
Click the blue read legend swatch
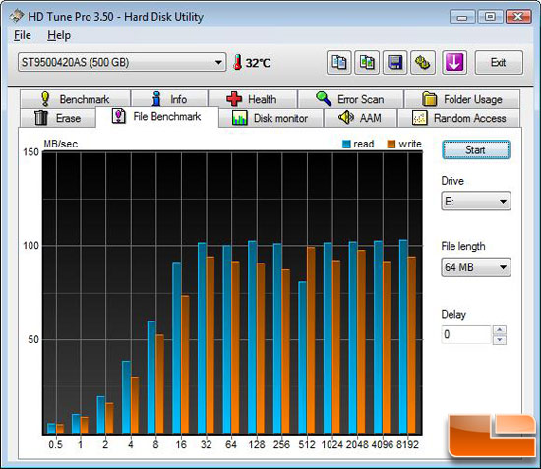tap(346, 145)
